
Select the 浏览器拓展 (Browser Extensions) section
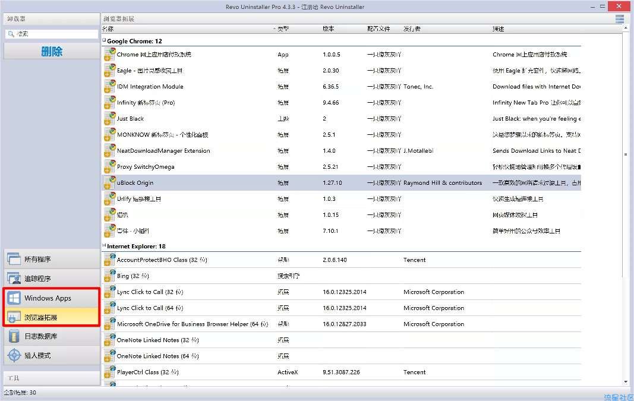(x=52, y=317)
